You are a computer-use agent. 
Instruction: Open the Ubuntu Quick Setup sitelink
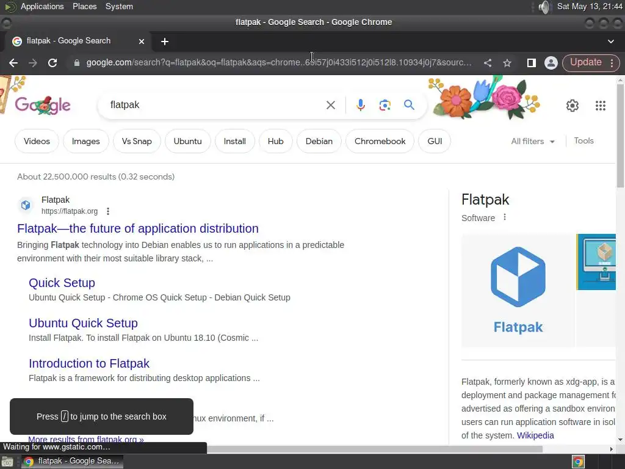83,323
